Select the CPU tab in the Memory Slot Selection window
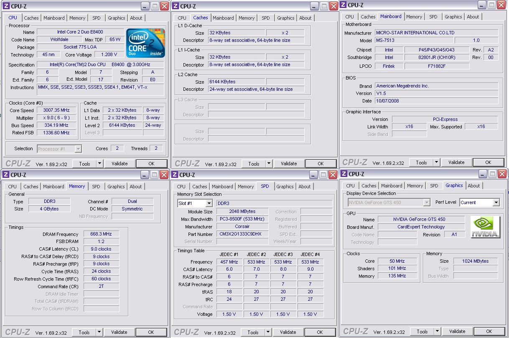Viewport: 509px width, 338px height. [181, 187]
